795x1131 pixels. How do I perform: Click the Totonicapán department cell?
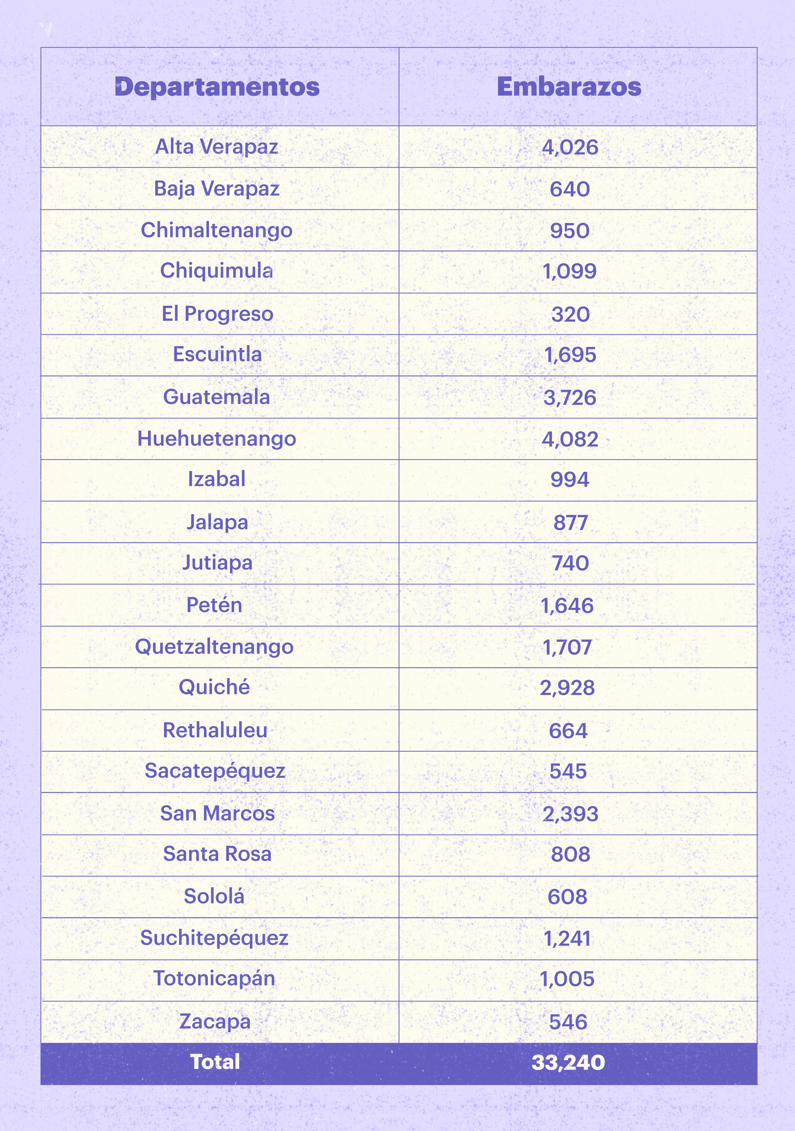point(214,979)
